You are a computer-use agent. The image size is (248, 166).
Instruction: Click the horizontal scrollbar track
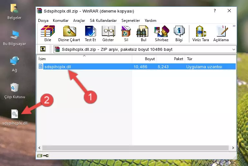(135, 148)
